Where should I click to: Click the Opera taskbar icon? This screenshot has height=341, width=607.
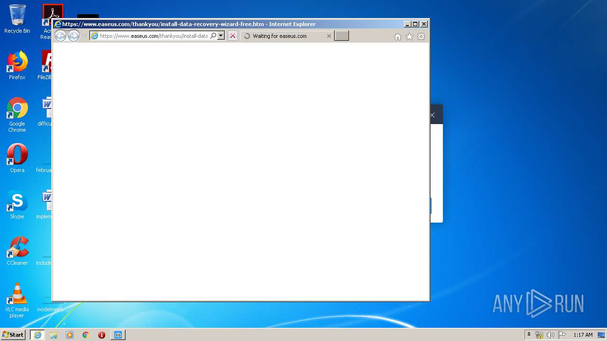[x=101, y=335]
